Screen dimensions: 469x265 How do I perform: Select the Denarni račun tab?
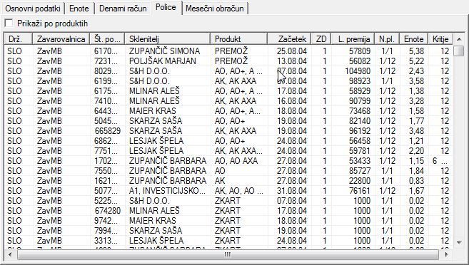click(x=123, y=9)
